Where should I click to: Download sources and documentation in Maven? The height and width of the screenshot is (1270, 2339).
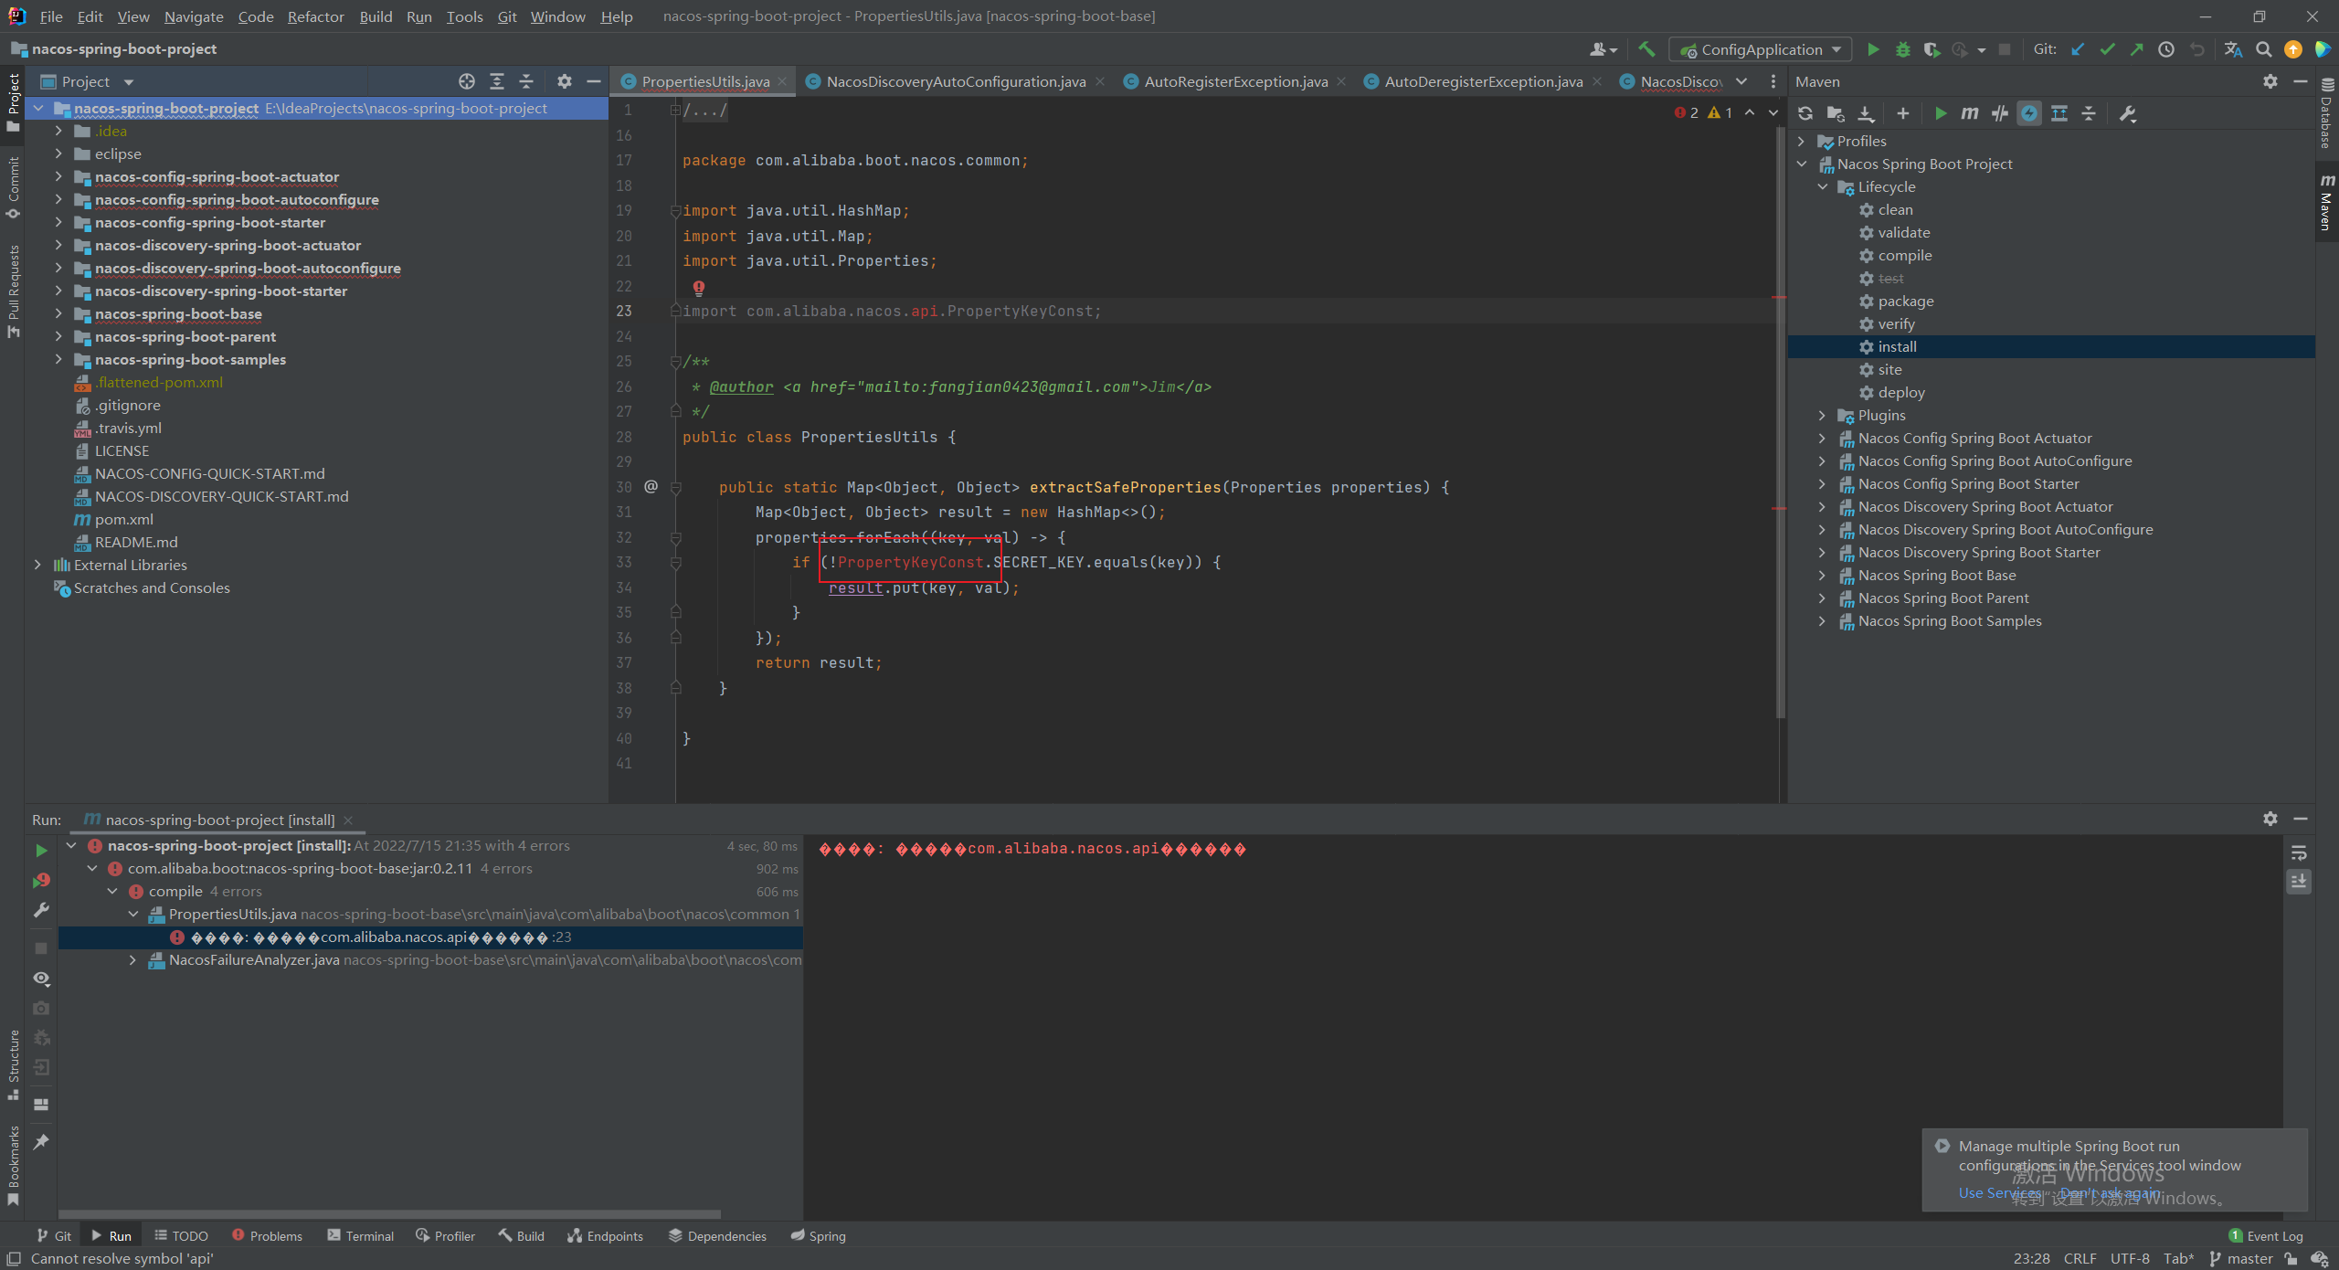pos(1866,113)
